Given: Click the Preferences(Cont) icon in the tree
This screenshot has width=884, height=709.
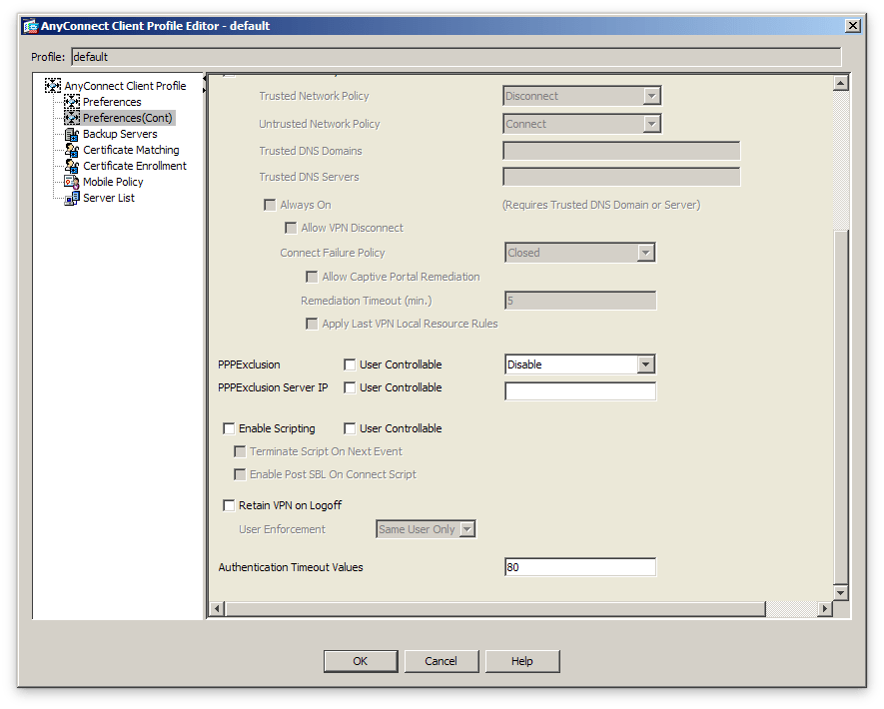Looking at the screenshot, I should [x=73, y=117].
